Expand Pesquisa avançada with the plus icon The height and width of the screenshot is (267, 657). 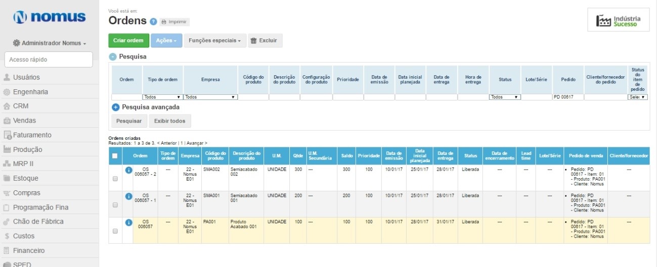pos(115,107)
